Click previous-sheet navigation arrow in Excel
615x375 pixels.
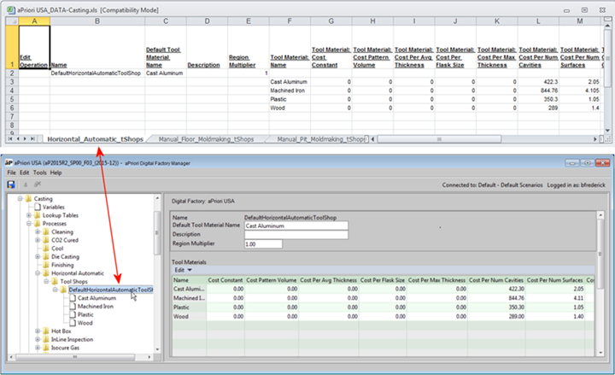click(18, 139)
